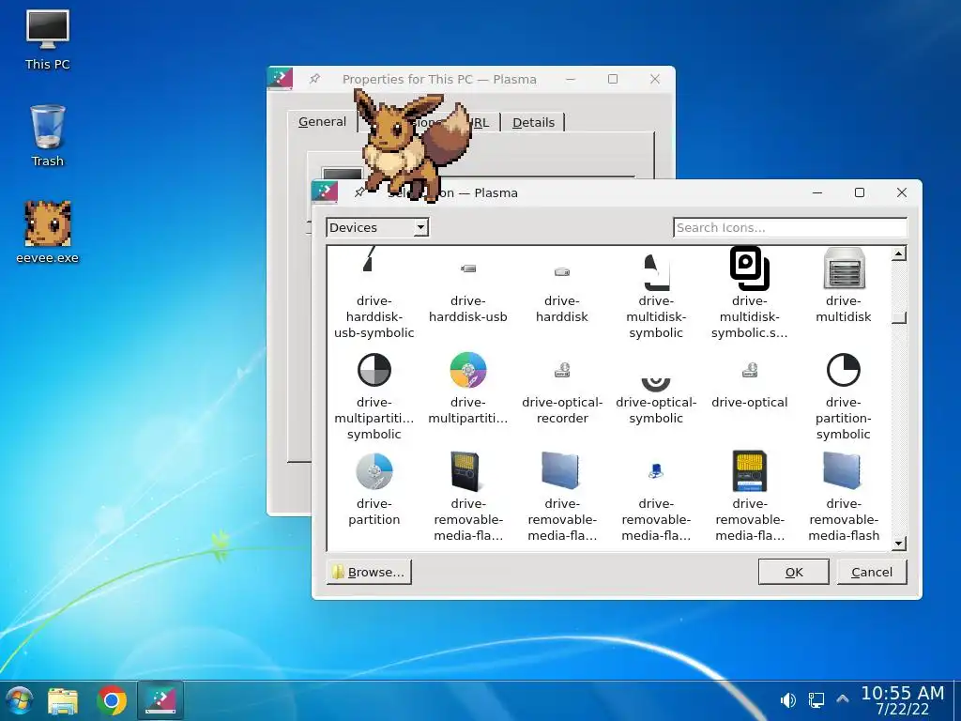Screen dimensions: 961x721
Task: Click the volume tray icon
Action: click(x=788, y=699)
